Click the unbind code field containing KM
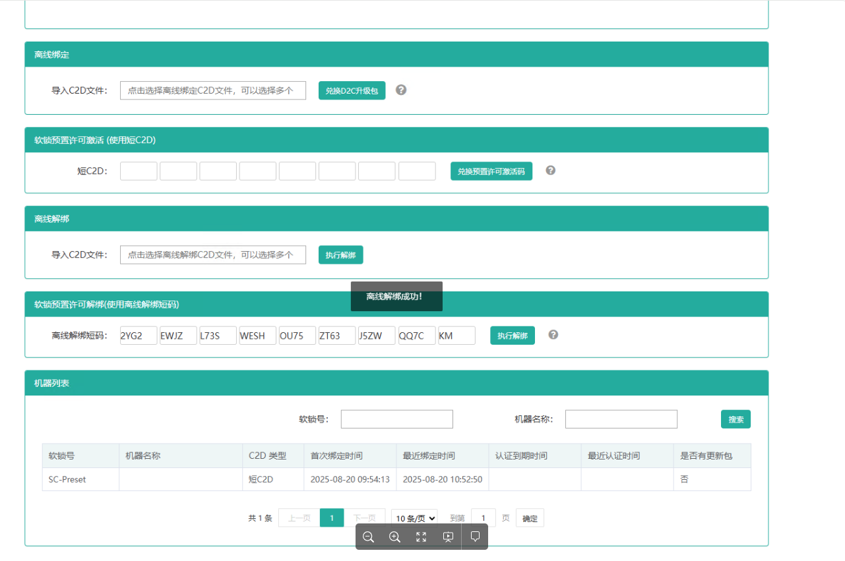Screen dimensions: 845x561 pyautogui.click(x=456, y=336)
